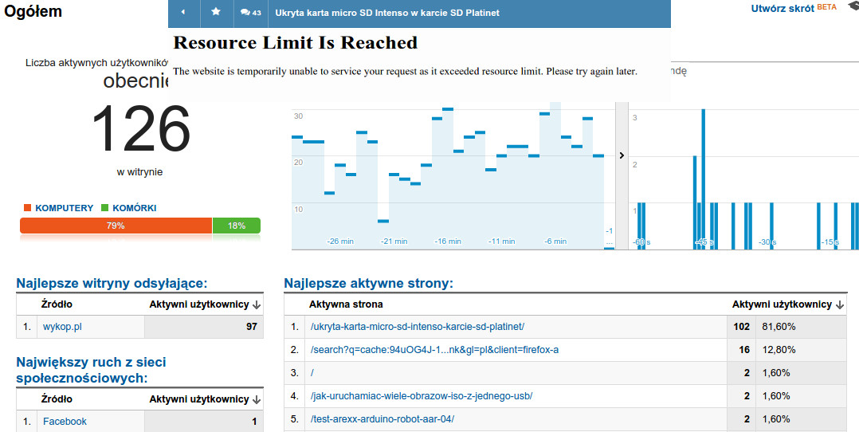Image resolution: width=859 pixels, height=432 pixels.
Task: Open the search?q=cache active page link
Action: coord(434,350)
